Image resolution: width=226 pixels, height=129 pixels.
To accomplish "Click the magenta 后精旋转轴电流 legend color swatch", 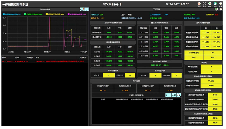I will (x=69, y=14).
